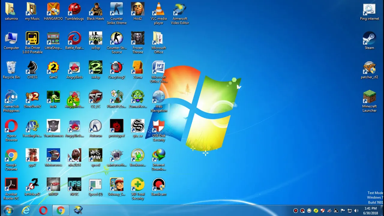The height and width of the screenshot is (216, 384).
Task: Open the nba2k14 shortcut
Action: coord(74,158)
